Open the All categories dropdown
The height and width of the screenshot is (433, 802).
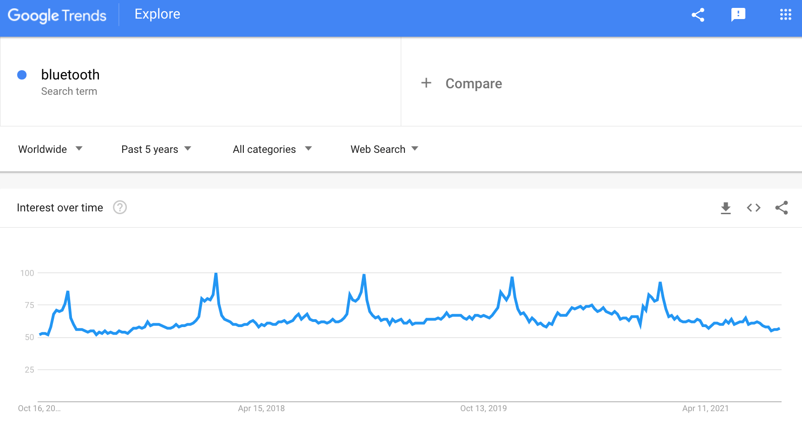pyautogui.click(x=272, y=149)
